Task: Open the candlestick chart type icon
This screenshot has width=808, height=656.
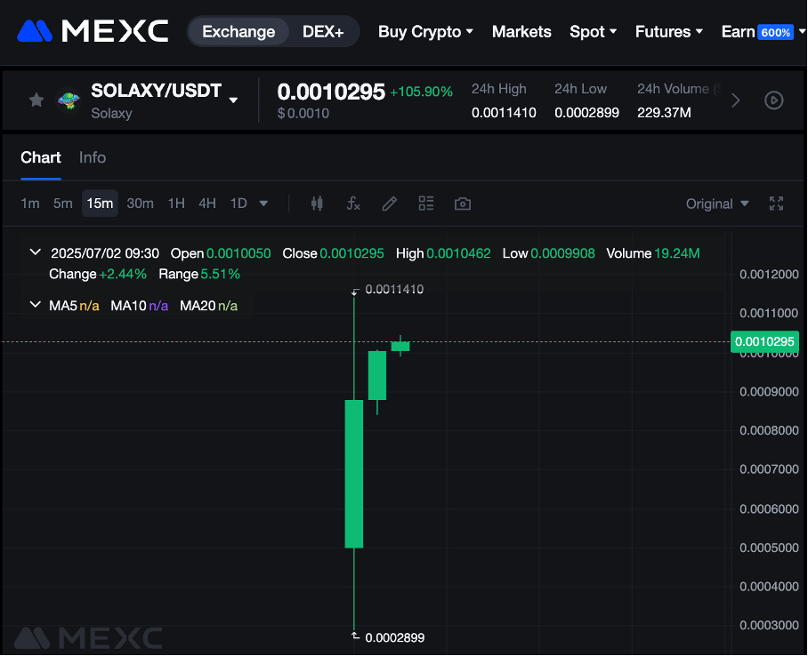Action: 317,204
